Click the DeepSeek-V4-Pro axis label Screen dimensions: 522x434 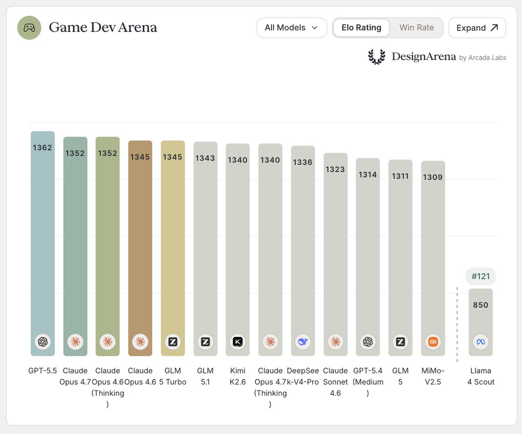point(303,377)
